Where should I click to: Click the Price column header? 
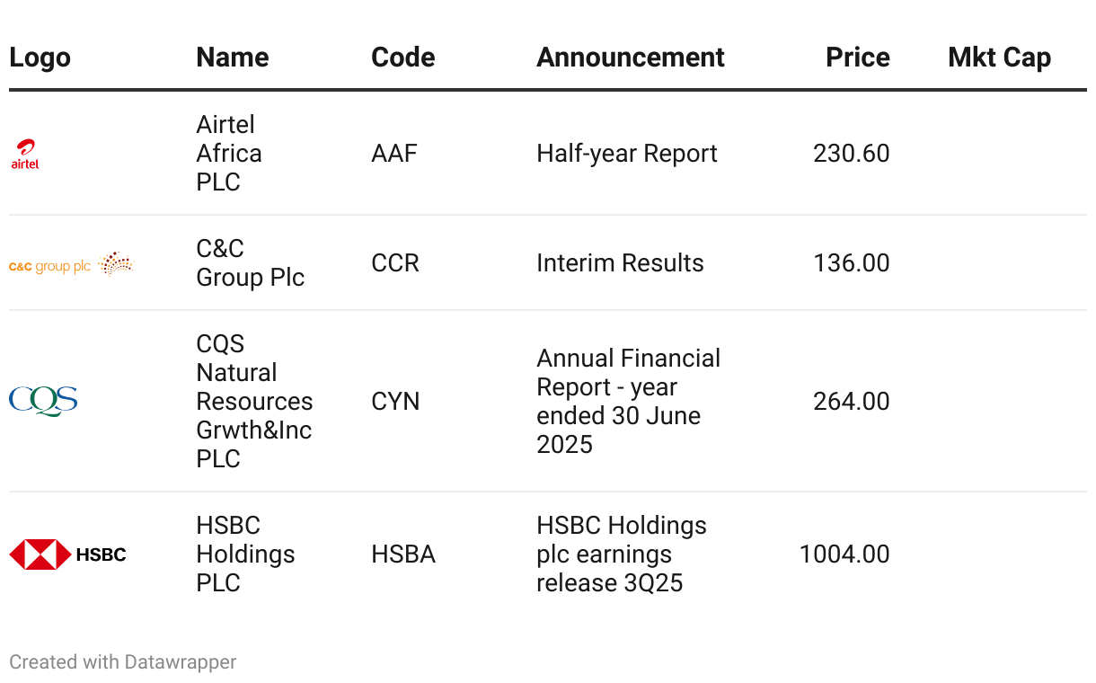coord(857,58)
